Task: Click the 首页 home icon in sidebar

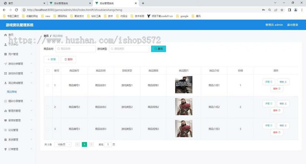Action: pyautogui.click(x=5, y=35)
